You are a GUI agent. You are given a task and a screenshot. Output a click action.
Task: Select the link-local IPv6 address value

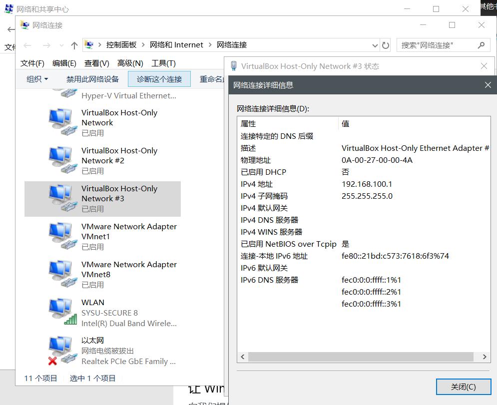[395, 256]
